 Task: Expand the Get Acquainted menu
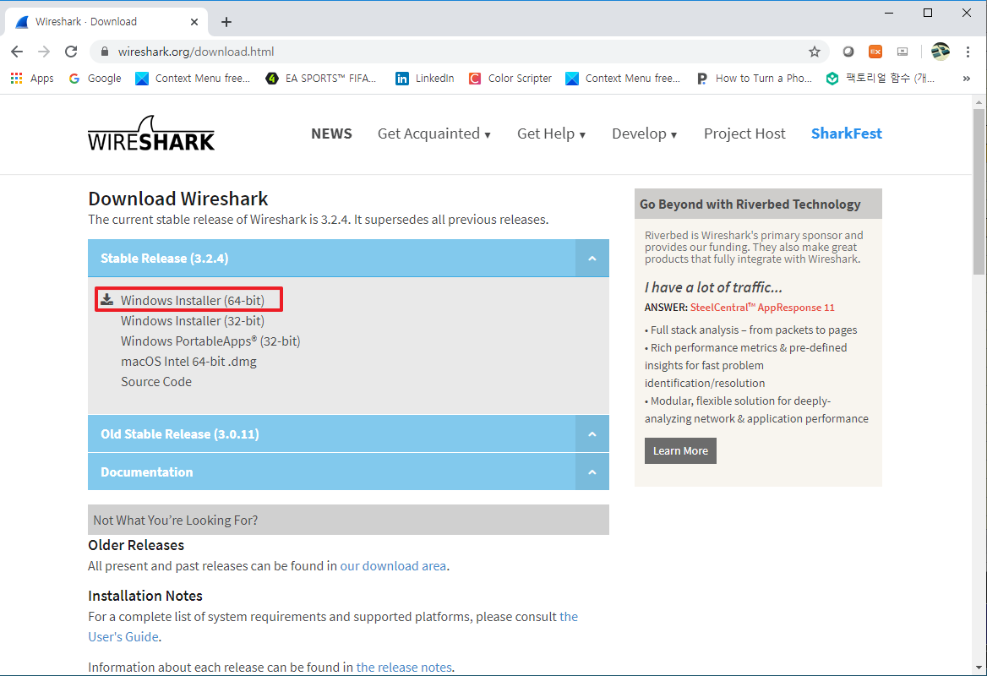coord(434,134)
